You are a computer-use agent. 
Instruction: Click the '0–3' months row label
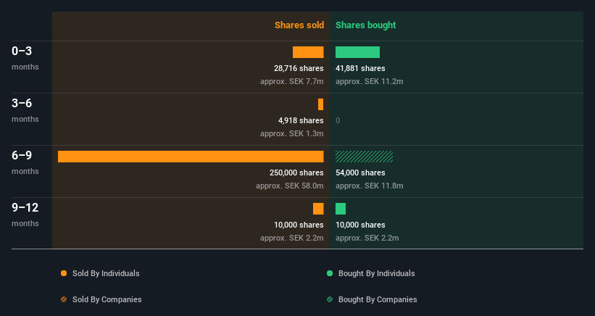(x=25, y=58)
